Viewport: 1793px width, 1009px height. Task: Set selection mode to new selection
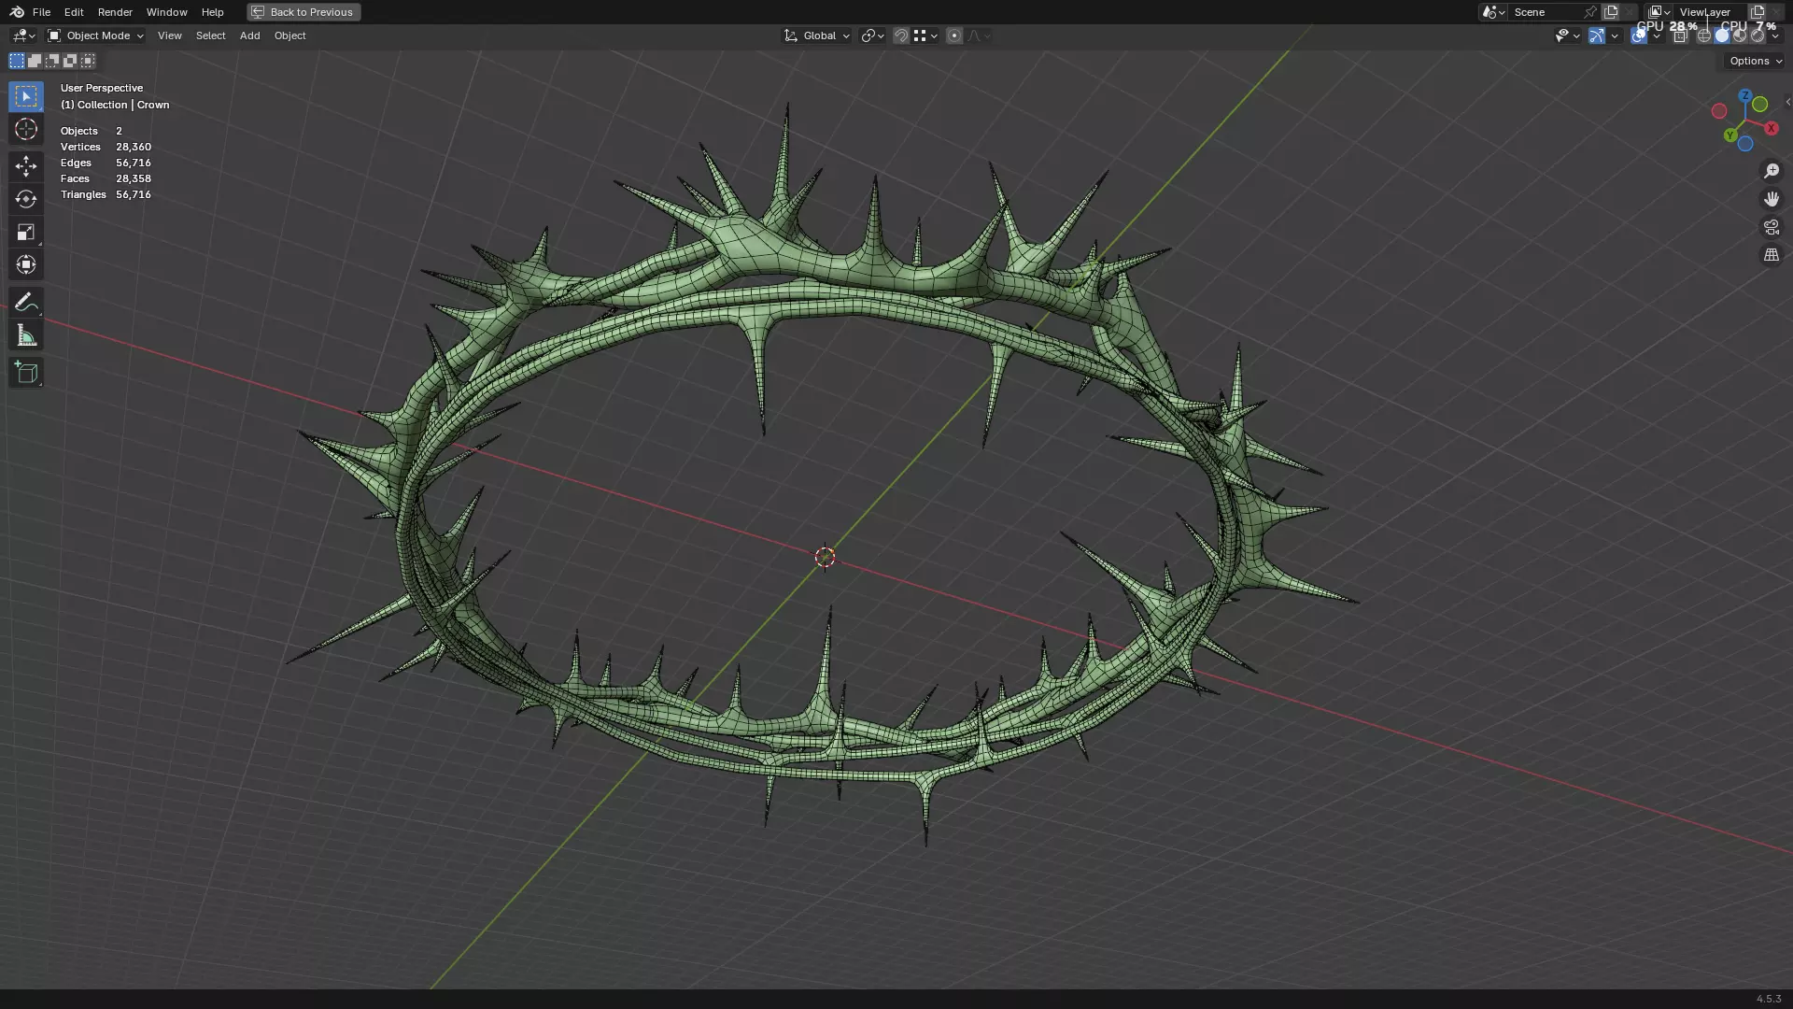(17, 61)
